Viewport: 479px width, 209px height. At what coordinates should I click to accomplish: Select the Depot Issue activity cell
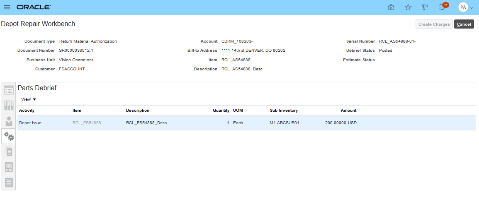click(x=30, y=123)
